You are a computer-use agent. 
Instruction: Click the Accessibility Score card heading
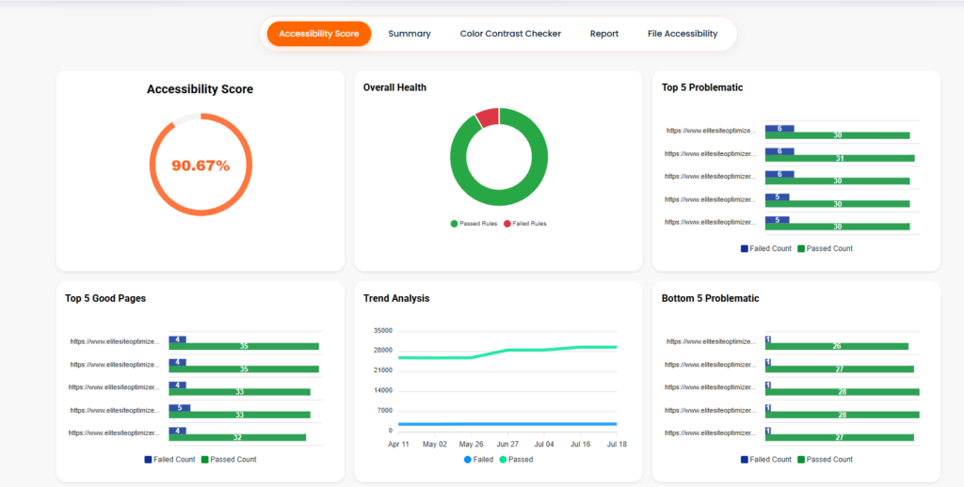click(200, 89)
